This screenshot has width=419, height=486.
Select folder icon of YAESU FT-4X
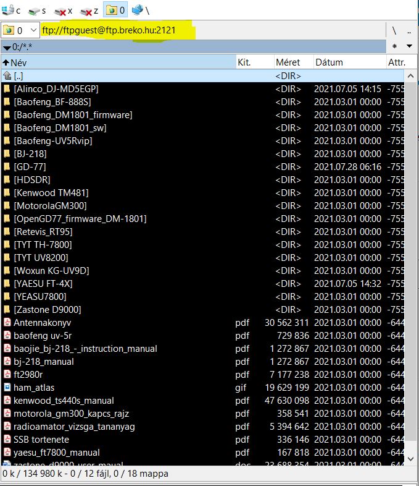point(7,284)
